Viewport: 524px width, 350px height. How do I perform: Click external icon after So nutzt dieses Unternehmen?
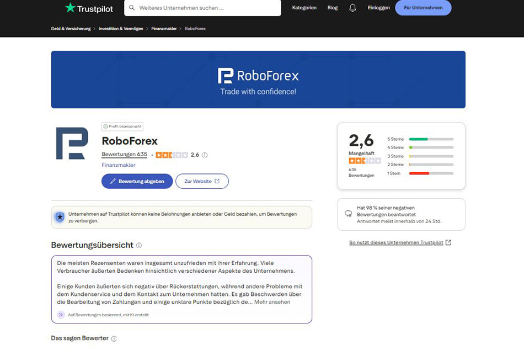448,242
